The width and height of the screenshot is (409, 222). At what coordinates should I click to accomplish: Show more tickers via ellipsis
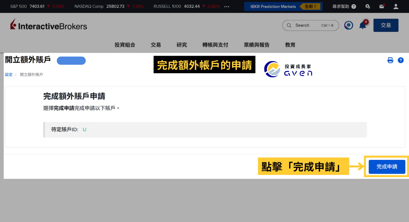(x=227, y=6)
